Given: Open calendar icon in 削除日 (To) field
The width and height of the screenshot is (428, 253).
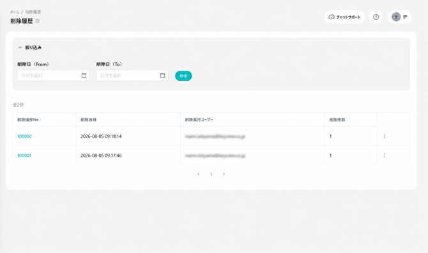Looking at the screenshot, I should (x=162, y=75).
